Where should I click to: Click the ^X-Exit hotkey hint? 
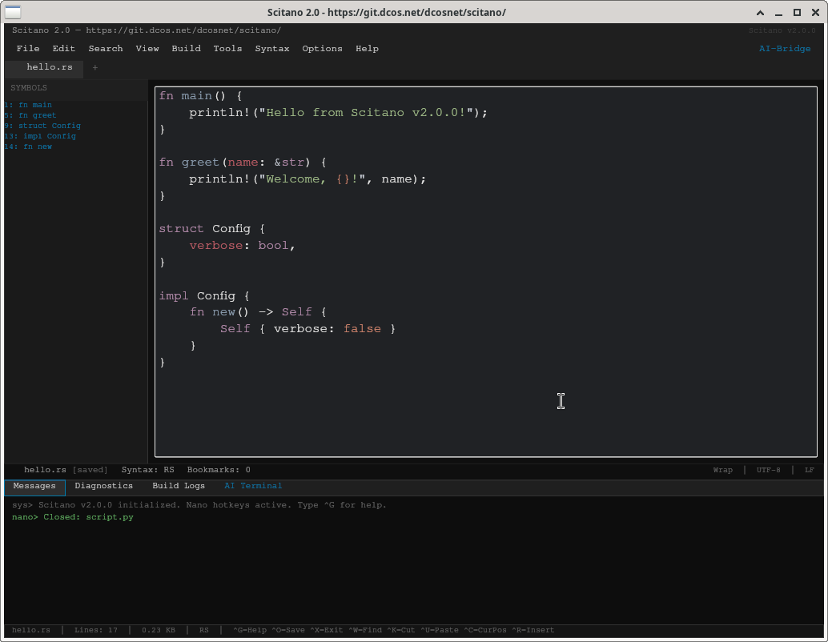pos(327,630)
